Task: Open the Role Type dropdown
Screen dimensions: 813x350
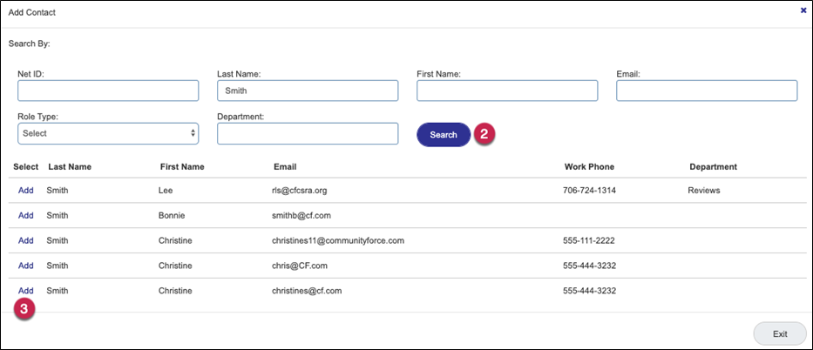Action: [x=108, y=133]
